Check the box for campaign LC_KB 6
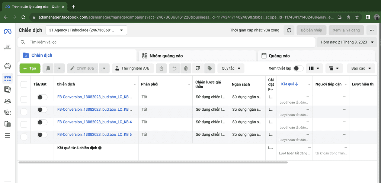The image size is (381, 183). [24, 137]
